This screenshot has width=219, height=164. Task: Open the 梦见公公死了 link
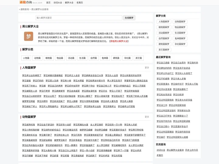[50, 96]
